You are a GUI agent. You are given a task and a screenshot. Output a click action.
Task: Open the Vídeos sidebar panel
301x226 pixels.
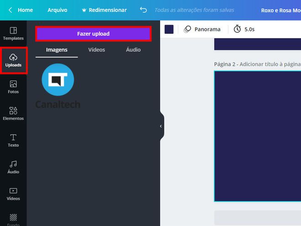tap(13, 194)
